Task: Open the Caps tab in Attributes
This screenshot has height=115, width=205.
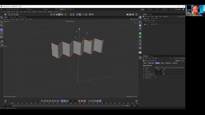Action: click(x=162, y=63)
